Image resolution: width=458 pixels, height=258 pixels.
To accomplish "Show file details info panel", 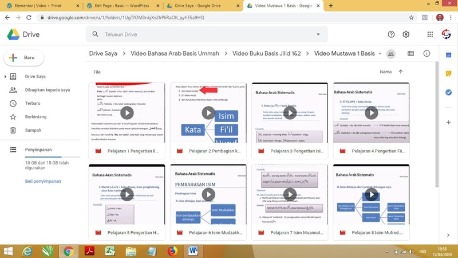I will pyautogui.click(x=427, y=54).
